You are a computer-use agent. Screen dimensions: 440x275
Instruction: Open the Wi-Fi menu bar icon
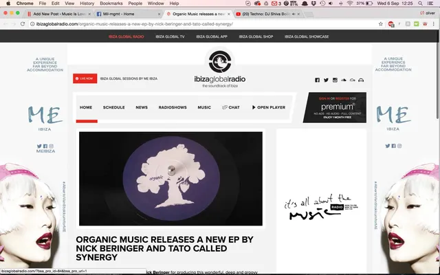pyautogui.click(x=350, y=3)
